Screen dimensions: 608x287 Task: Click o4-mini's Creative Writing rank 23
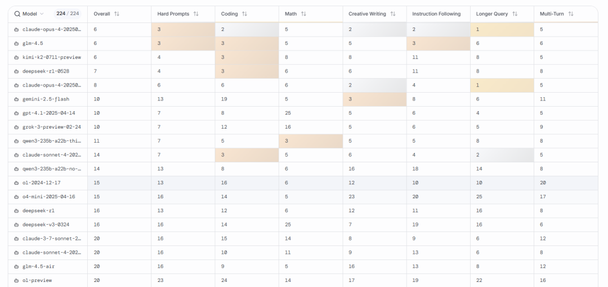click(352, 197)
